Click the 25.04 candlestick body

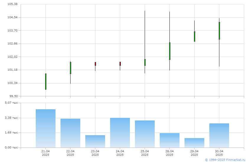coord(145,62)
